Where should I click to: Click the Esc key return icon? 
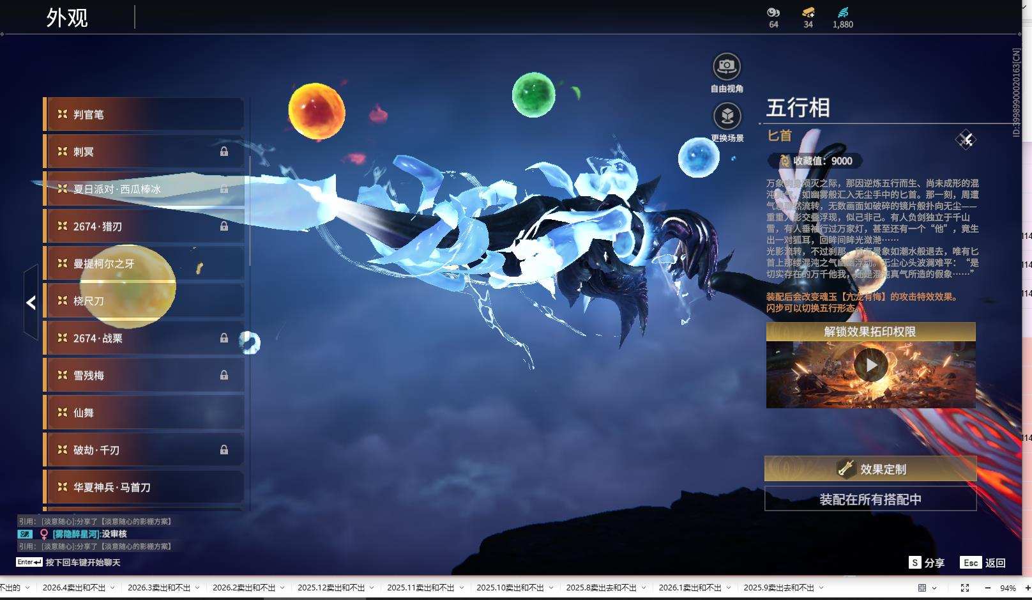coord(971,562)
